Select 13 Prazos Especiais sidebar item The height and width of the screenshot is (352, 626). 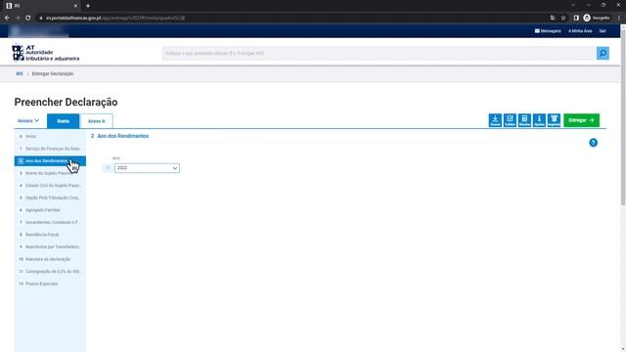click(x=50, y=284)
